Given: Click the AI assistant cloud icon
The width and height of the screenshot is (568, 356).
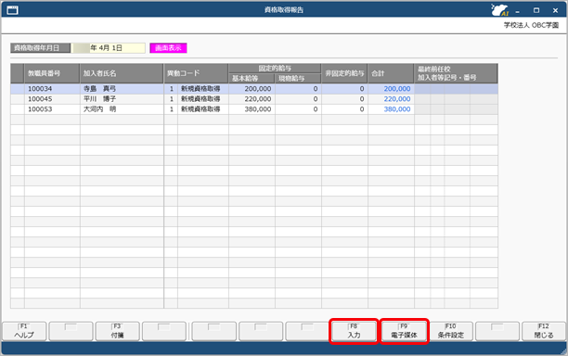Looking at the screenshot, I should (499, 10).
